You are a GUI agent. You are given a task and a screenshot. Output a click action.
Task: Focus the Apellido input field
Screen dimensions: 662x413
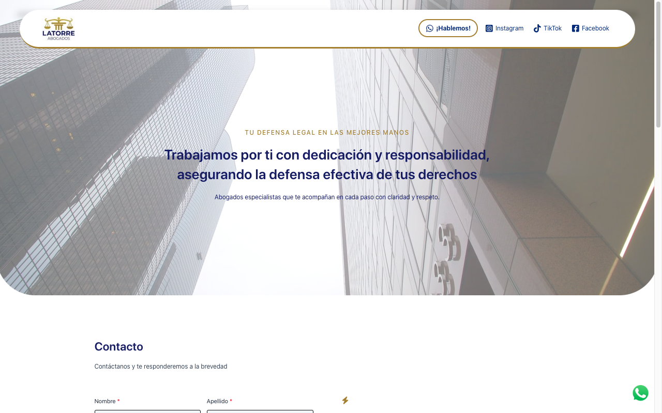click(x=260, y=411)
